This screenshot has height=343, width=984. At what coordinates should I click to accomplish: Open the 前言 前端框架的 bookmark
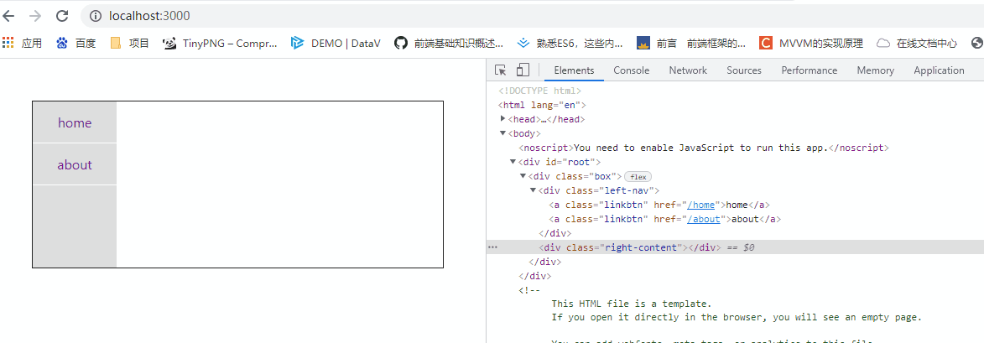coord(691,44)
